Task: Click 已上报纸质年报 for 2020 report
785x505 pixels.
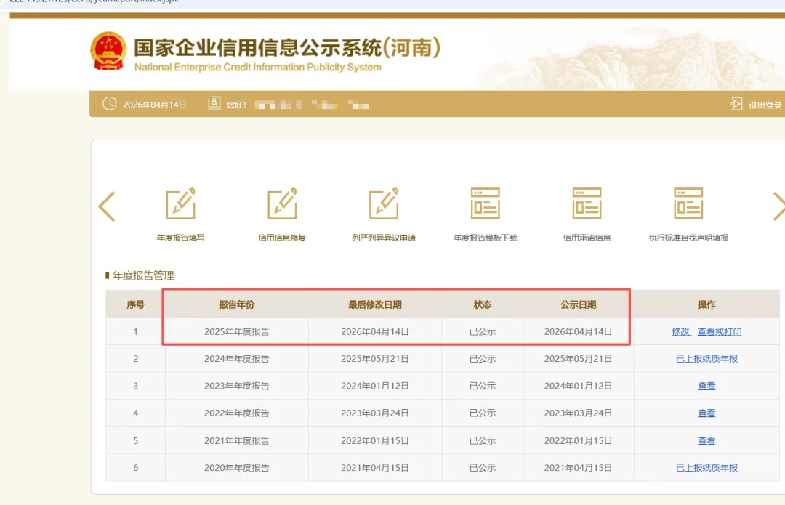Action: click(707, 467)
